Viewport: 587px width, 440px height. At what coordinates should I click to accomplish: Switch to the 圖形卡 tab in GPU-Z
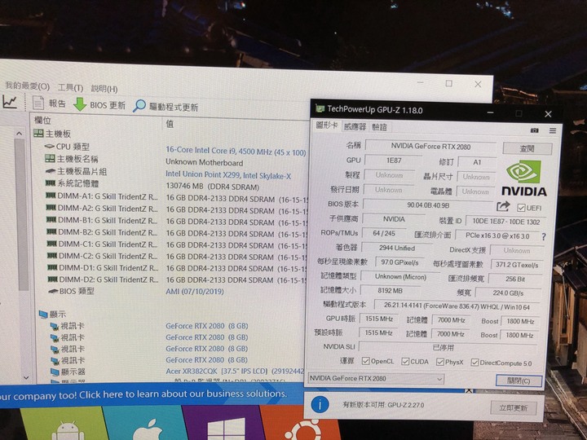(327, 125)
